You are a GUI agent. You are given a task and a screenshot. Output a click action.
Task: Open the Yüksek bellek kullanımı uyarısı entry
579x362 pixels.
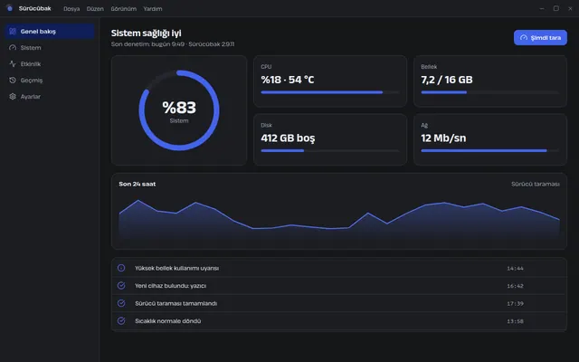coord(339,268)
